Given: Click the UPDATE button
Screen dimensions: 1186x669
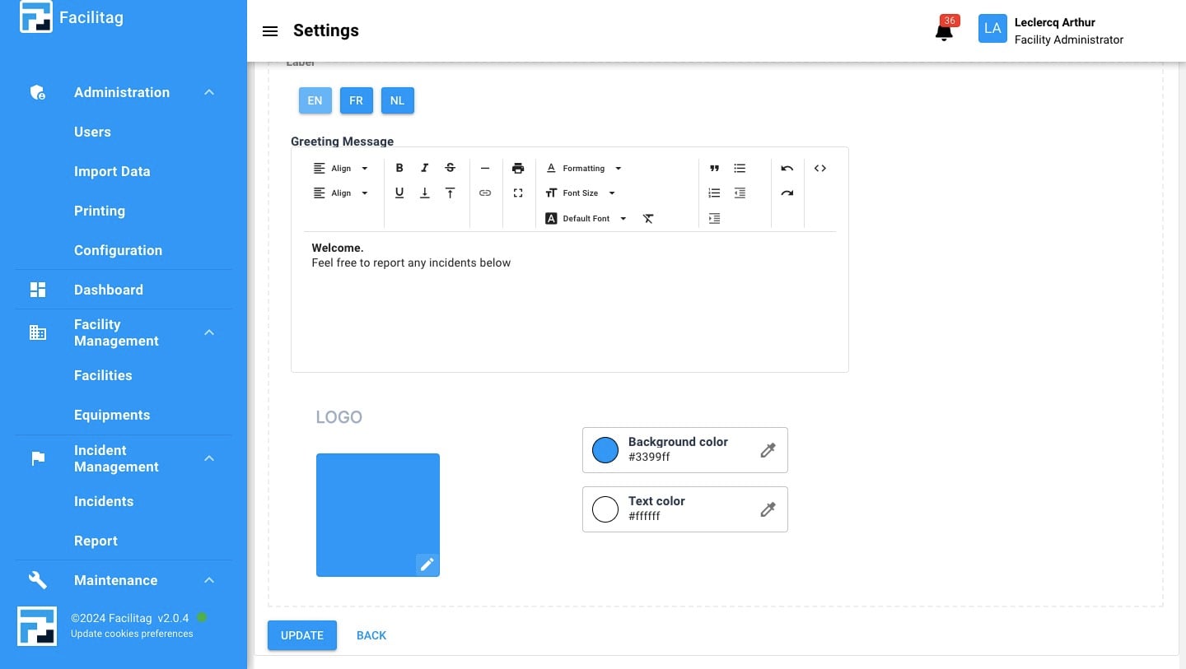Looking at the screenshot, I should point(302,635).
